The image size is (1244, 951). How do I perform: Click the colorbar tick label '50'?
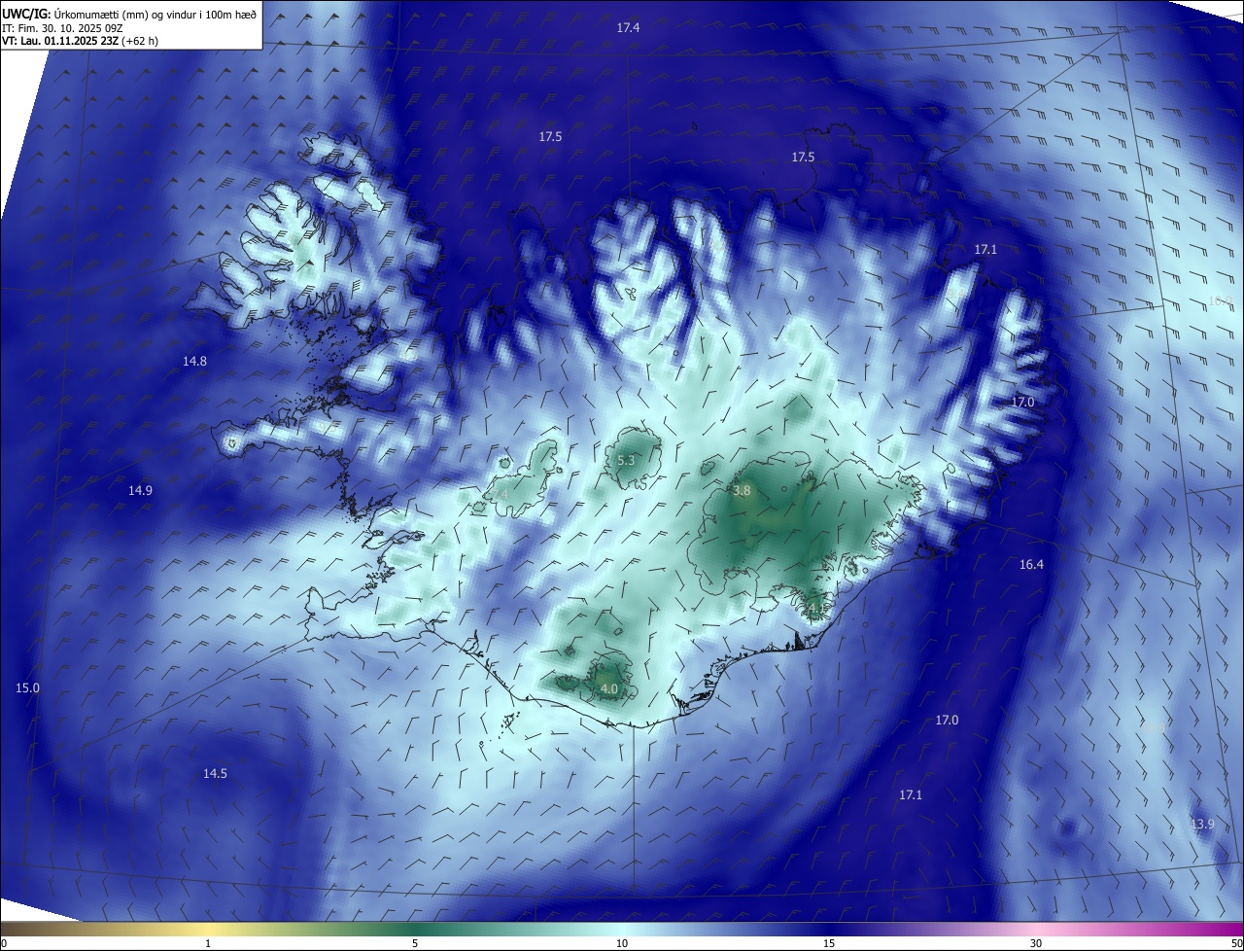point(1236,943)
